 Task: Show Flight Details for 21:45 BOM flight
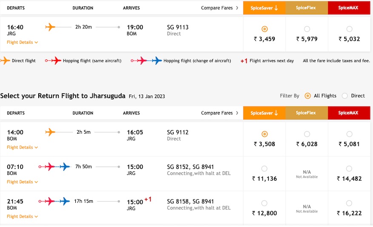pyautogui.click(x=22, y=216)
